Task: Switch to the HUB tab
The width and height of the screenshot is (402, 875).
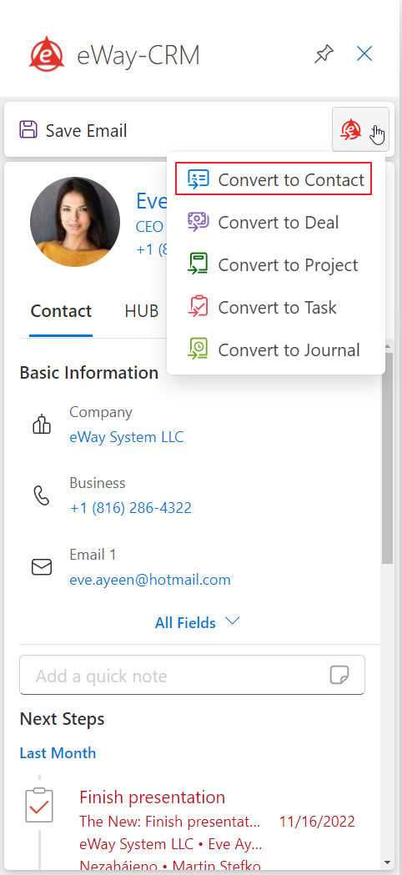Action: coord(142,311)
